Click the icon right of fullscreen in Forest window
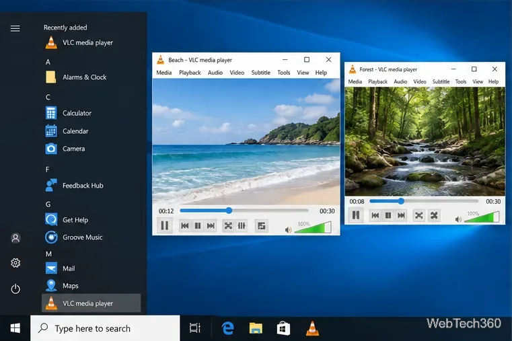The width and height of the screenshot is (512, 341). [434, 215]
